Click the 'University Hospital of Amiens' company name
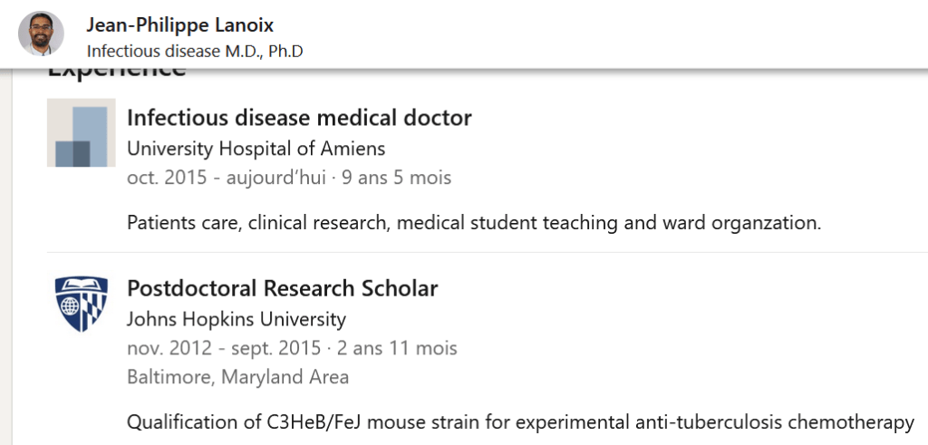Viewport: 928px width, 445px height. click(256, 148)
